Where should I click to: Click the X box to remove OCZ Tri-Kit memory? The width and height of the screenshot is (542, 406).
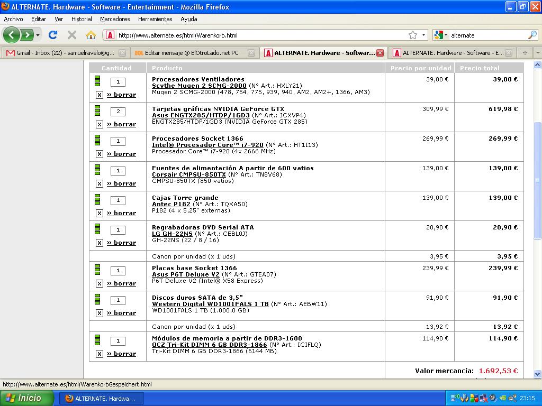click(x=99, y=354)
